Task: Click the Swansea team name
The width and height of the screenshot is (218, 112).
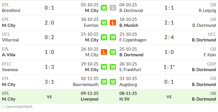Action: click(10, 70)
